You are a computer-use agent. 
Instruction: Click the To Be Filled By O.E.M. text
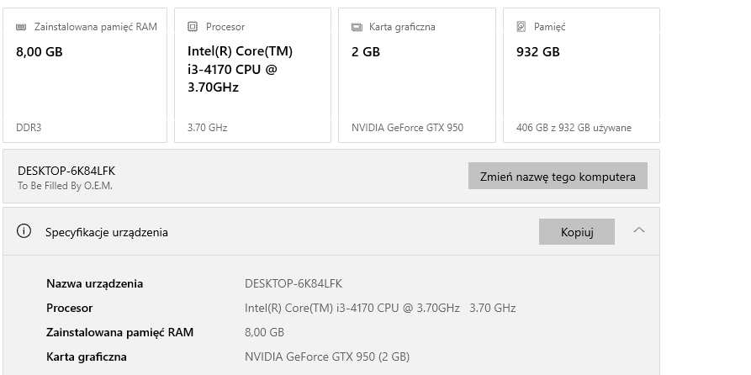pos(65,185)
